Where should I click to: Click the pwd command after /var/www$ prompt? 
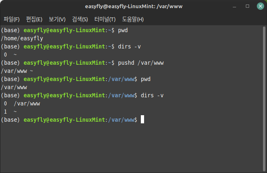pyautogui.click(x=146, y=79)
